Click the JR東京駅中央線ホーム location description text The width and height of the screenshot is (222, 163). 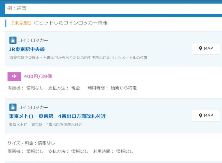click(78, 57)
